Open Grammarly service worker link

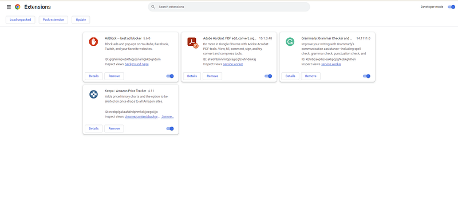click(x=331, y=64)
